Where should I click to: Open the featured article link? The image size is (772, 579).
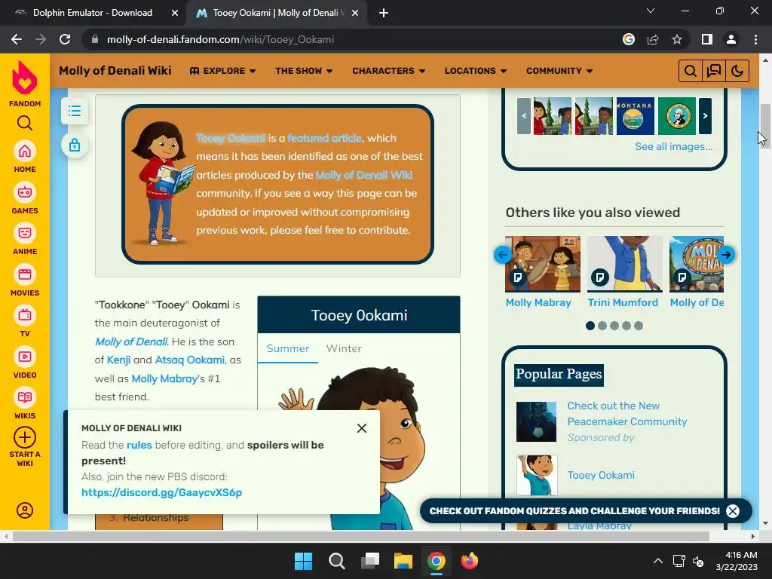tap(324, 139)
